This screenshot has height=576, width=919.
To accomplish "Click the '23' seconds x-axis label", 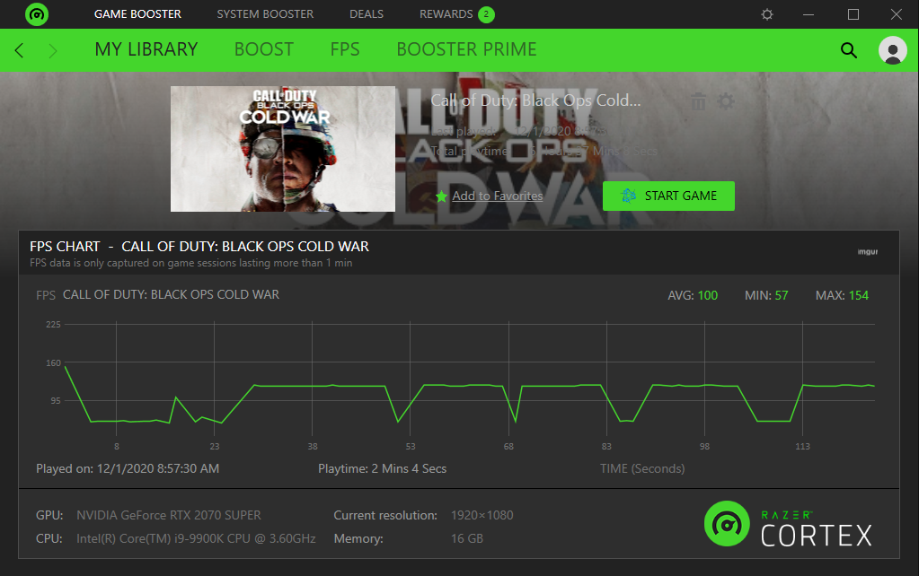I will [215, 447].
